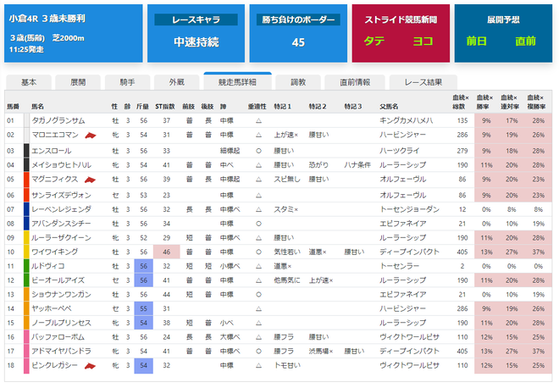This screenshot has width=559, height=388.
Task: Click the 勝ち負けのボーダー panel
Action: pyautogui.click(x=298, y=34)
